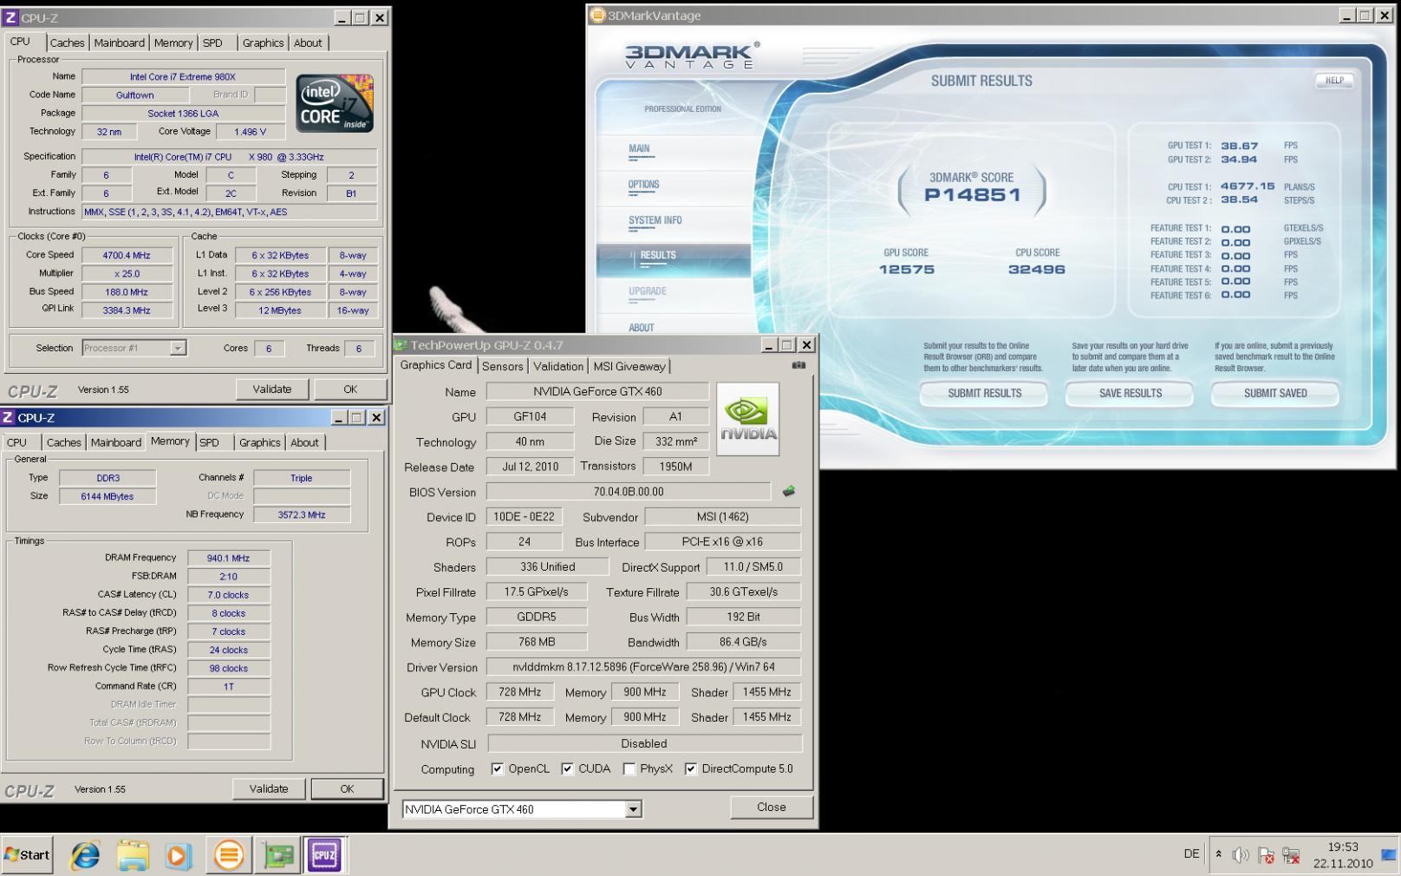This screenshot has width=1401, height=876.
Task: Click the GPU Name field in GPU-Z
Action: (x=597, y=391)
